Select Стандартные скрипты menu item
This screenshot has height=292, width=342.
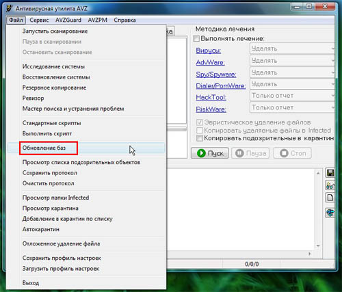pos(86,123)
